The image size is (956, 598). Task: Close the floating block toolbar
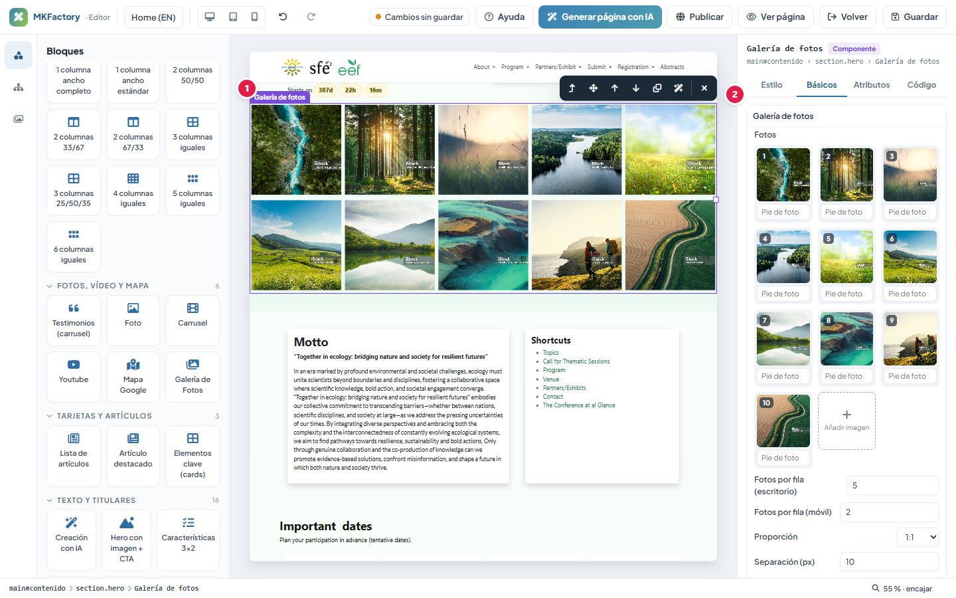click(x=704, y=88)
